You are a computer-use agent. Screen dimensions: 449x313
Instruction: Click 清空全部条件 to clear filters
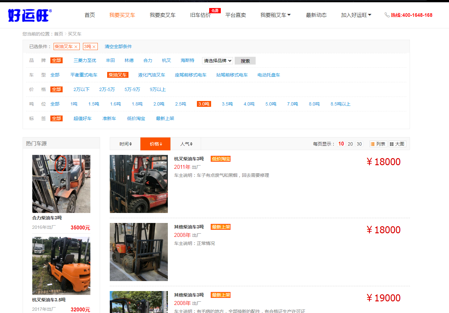[118, 46]
